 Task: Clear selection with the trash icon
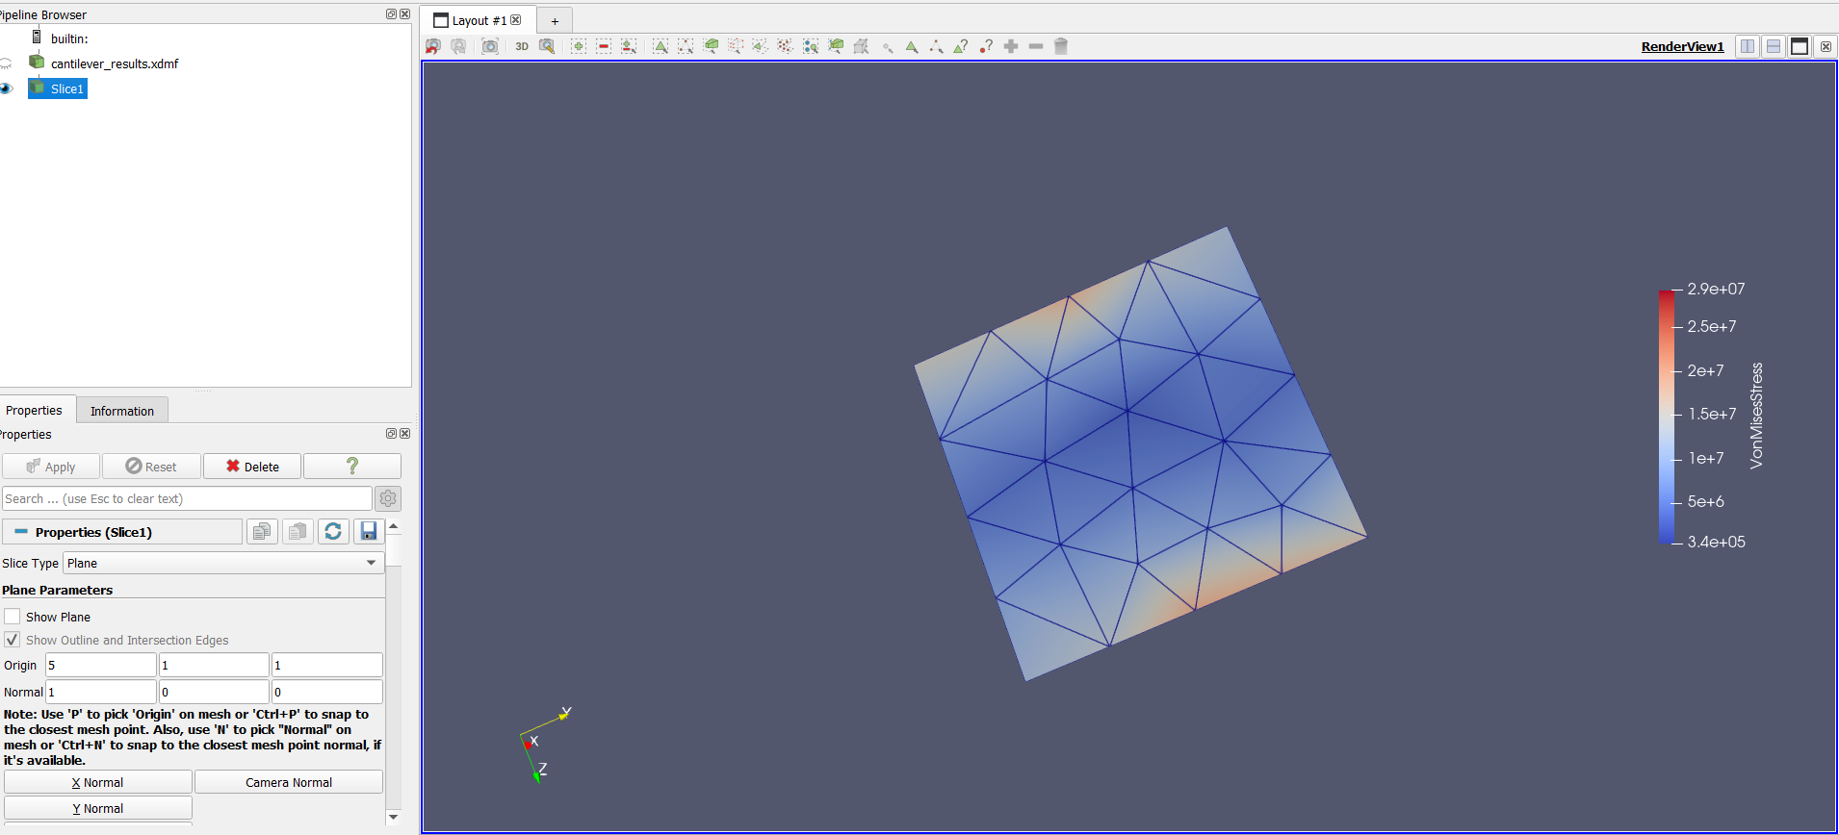point(1061,46)
